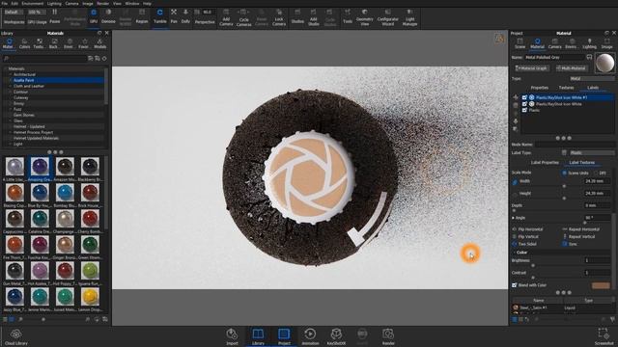Click the Width value field
The width and height of the screenshot is (618, 347).
point(597,181)
